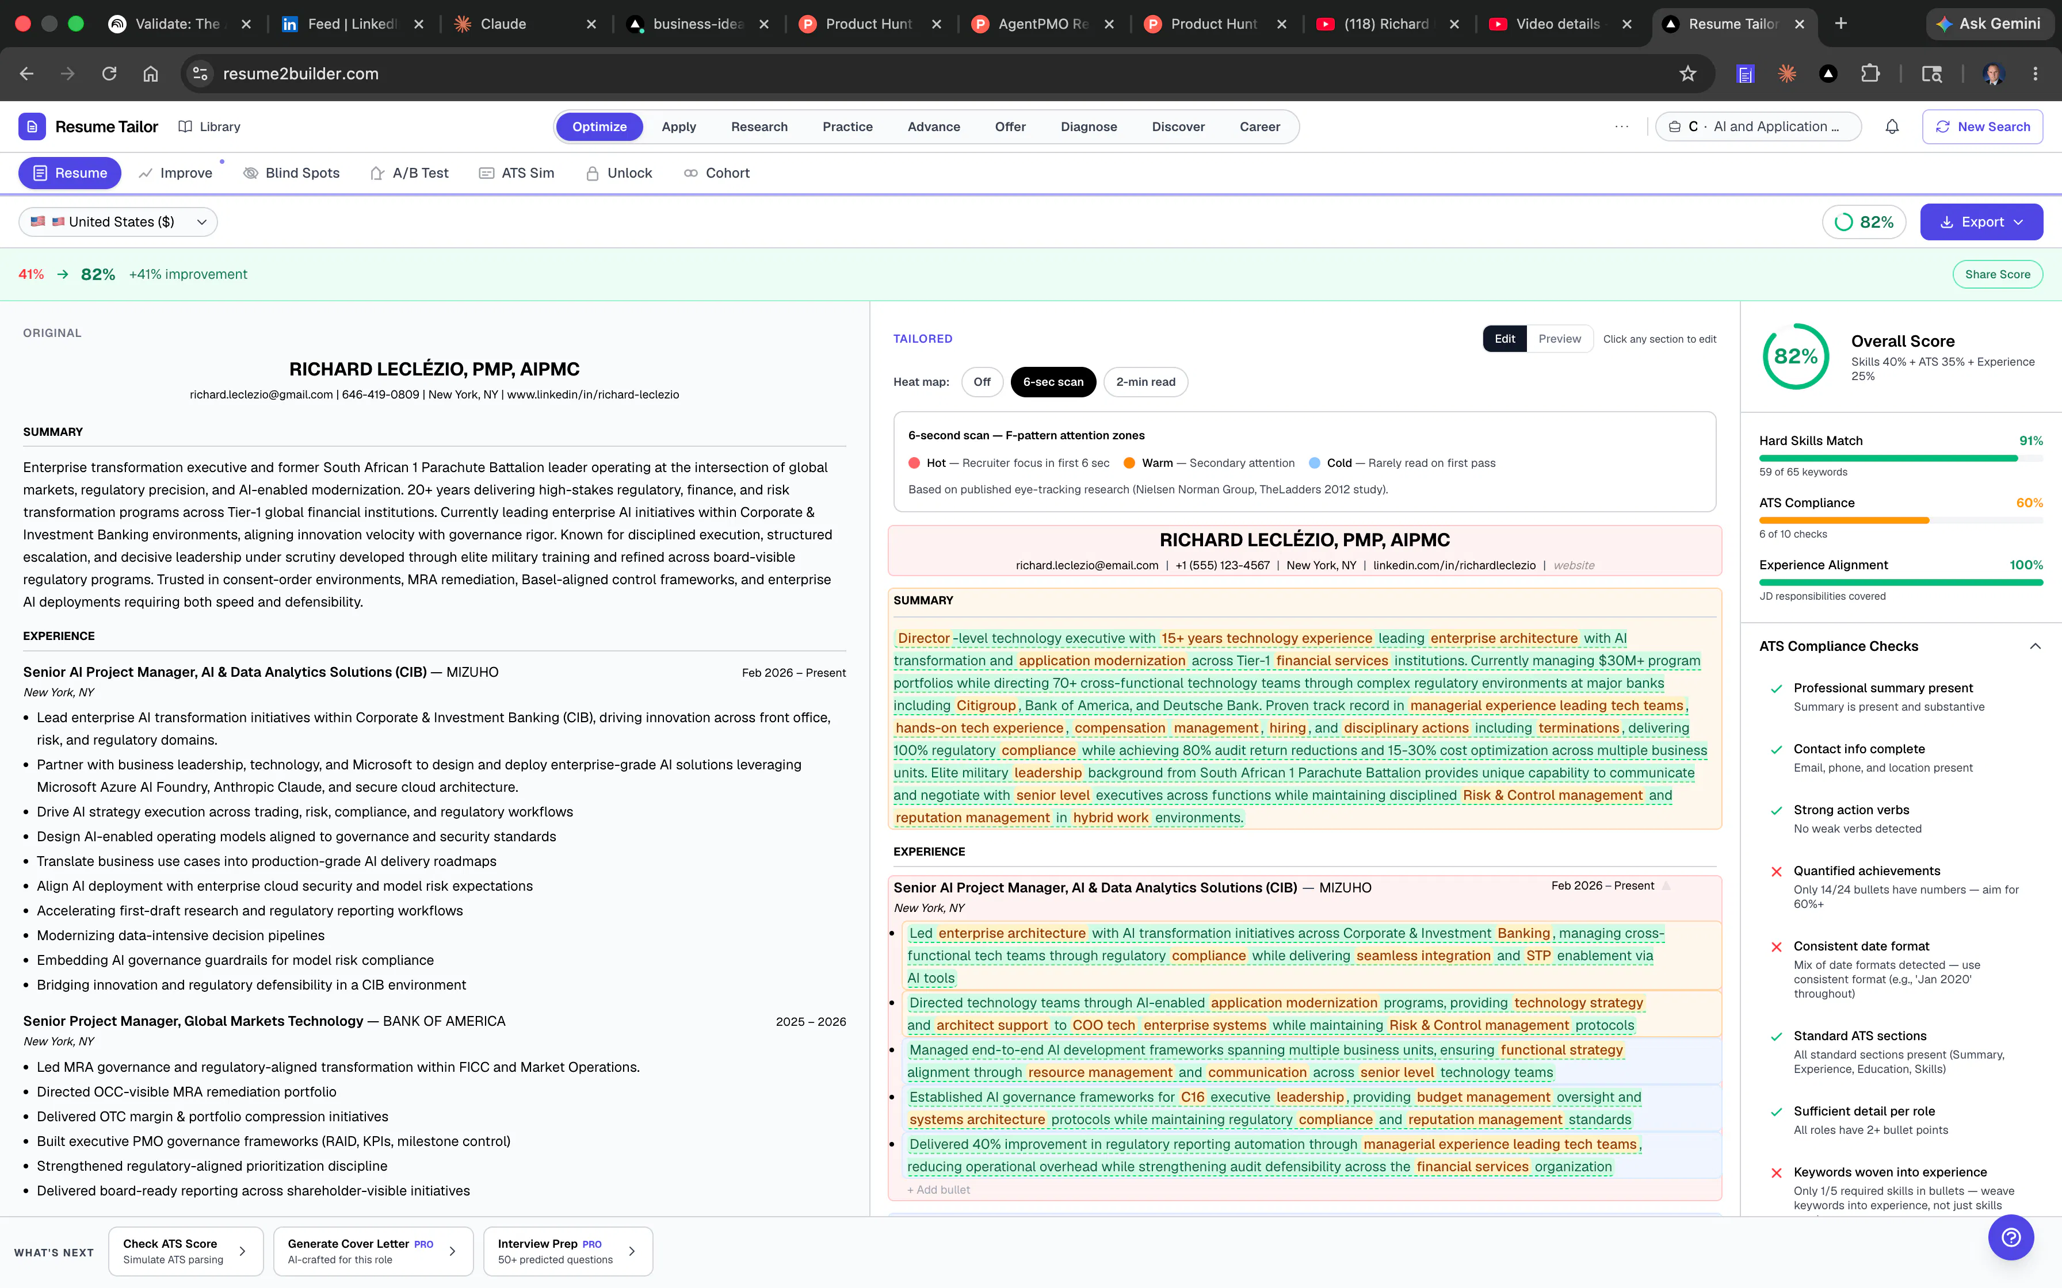Viewport: 2062px width, 1288px height.
Task: Click the ATS Compliance progress bar
Action: click(1901, 520)
